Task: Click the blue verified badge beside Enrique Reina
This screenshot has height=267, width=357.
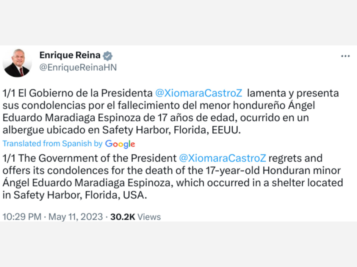Action: (108, 56)
